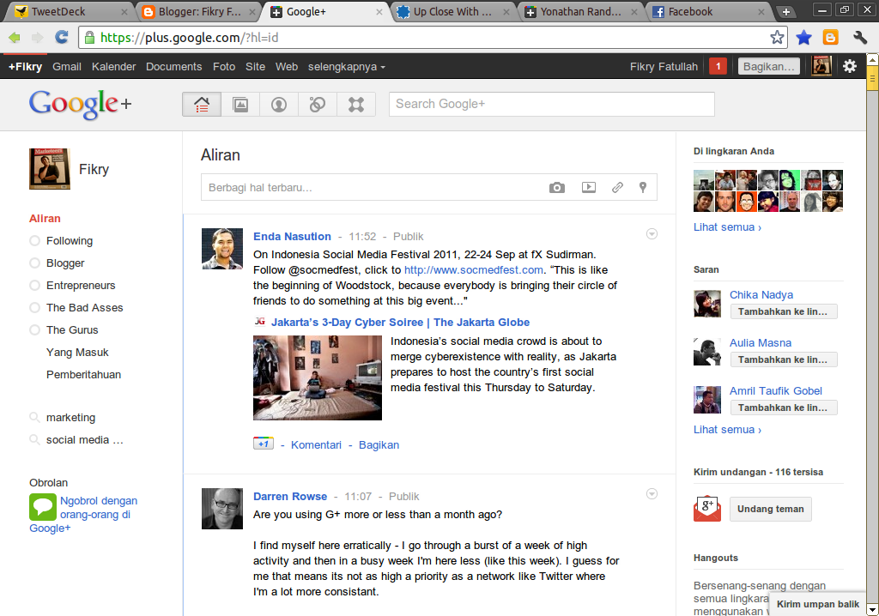Viewport: 879px width, 616px height.
Task: Open a new browser tab
Action: [x=786, y=12]
